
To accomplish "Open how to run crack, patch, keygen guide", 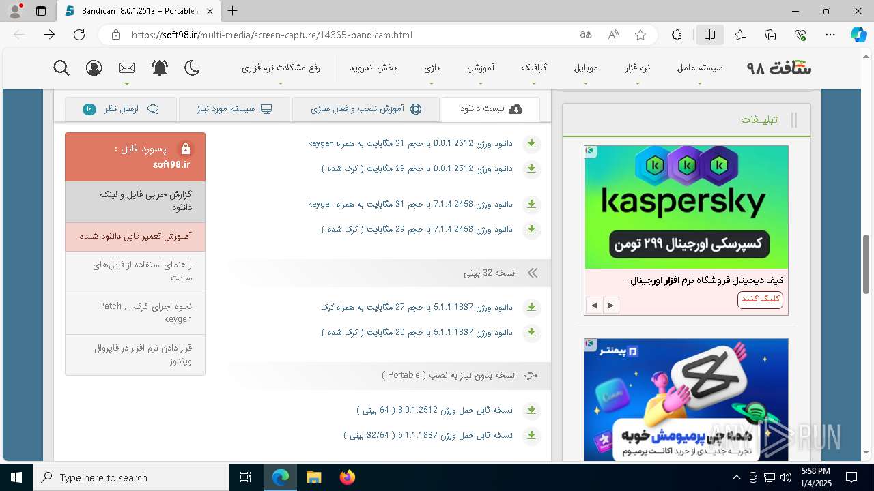I will click(x=135, y=314).
